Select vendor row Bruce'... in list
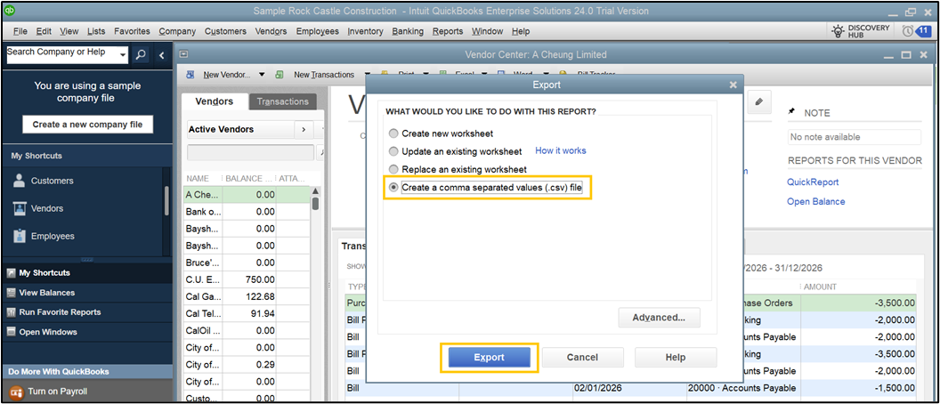The height and width of the screenshot is (404, 940). click(x=247, y=263)
